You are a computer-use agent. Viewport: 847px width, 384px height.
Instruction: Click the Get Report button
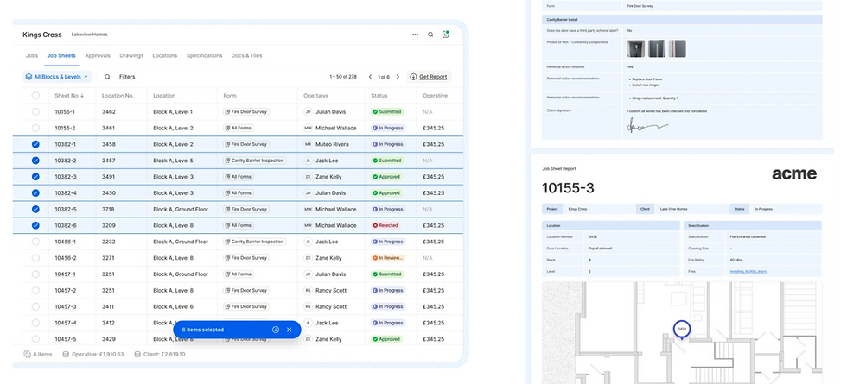point(429,77)
